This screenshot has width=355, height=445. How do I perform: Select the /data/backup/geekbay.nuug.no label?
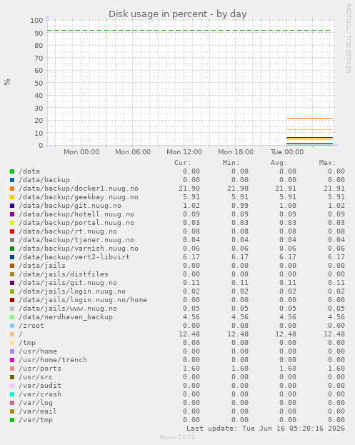[x=79, y=197]
